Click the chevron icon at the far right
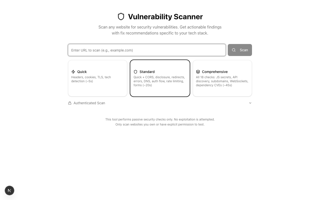 [x=250, y=103]
